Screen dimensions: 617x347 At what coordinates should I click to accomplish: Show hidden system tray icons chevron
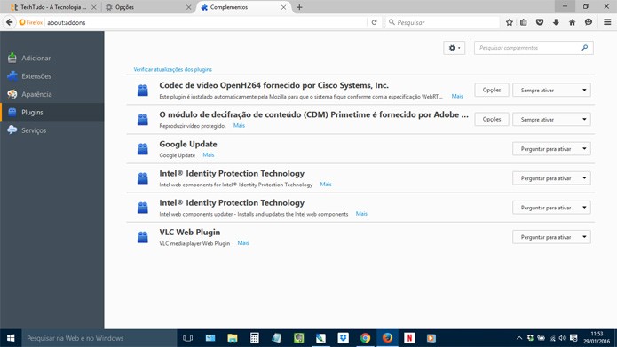[x=519, y=338]
